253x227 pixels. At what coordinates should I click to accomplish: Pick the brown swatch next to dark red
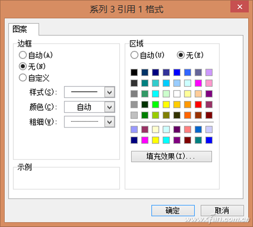(198, 115)
